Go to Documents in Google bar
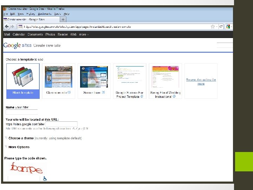The image size is (253, 190). [35, 34]
